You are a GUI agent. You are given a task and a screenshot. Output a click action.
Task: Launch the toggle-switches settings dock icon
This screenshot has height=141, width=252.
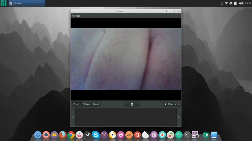[170, 135]
